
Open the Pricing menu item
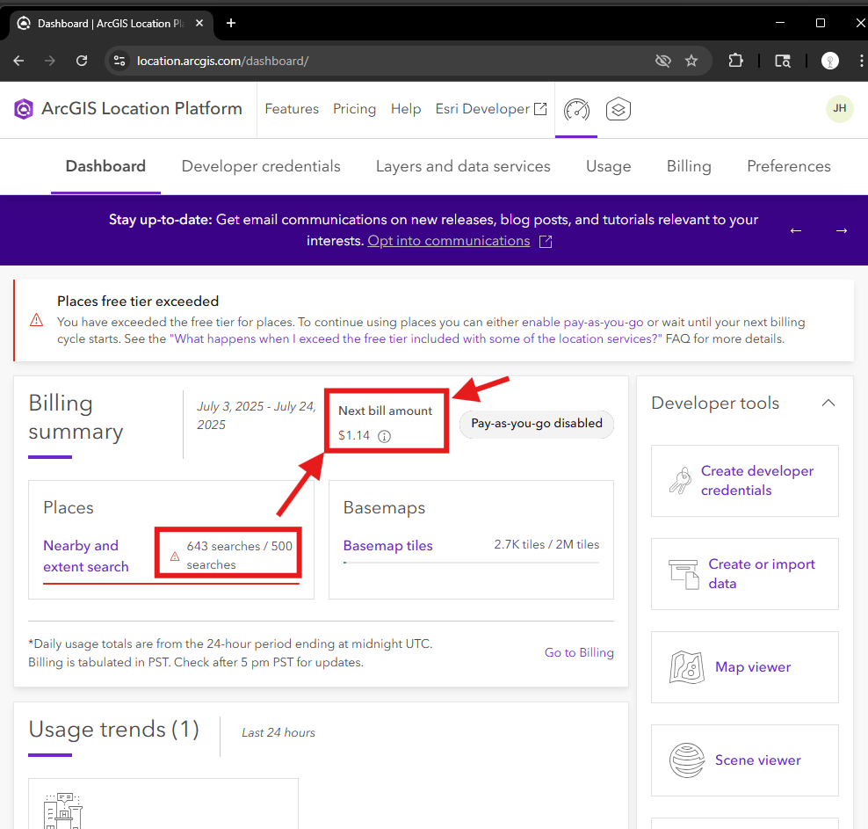(x=354, y=109)
